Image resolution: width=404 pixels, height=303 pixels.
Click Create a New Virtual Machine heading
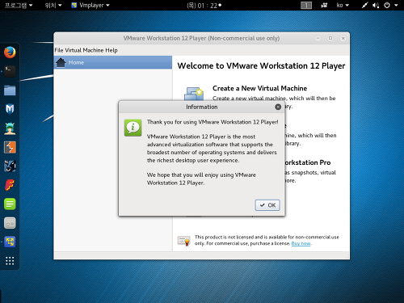tap(259, 88)
